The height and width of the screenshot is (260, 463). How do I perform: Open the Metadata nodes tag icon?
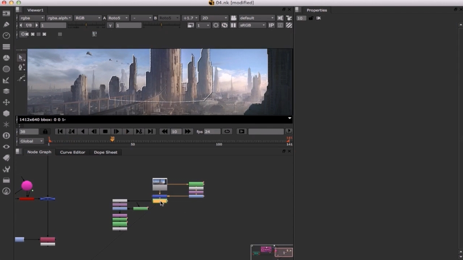(6, 158)
